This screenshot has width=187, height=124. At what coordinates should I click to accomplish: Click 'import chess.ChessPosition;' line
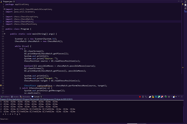click(21, 24)
